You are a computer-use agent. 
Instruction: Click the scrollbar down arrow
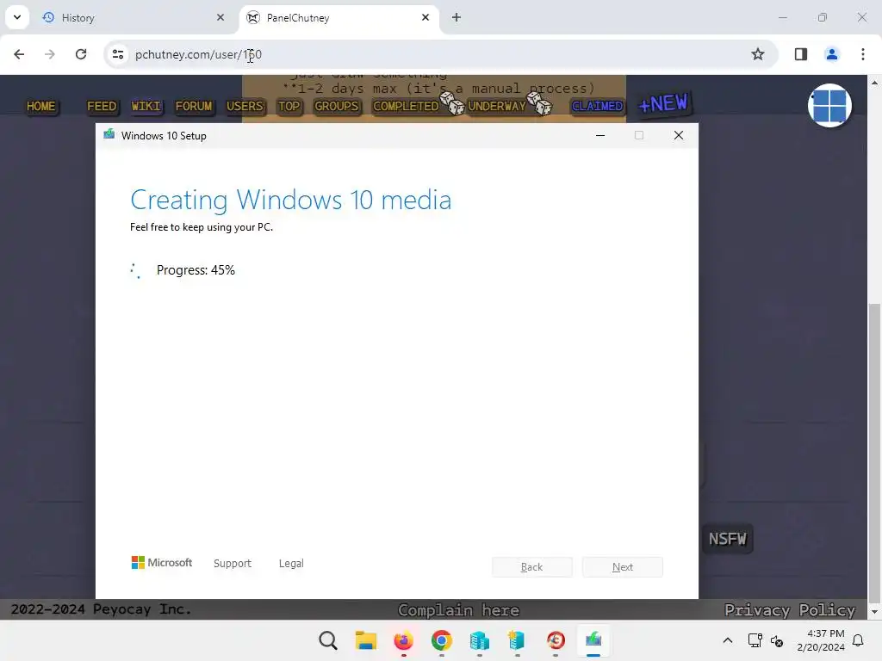874,612
